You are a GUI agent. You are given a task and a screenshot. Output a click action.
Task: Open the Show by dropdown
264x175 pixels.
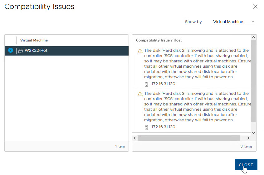(x=233, y=22)
